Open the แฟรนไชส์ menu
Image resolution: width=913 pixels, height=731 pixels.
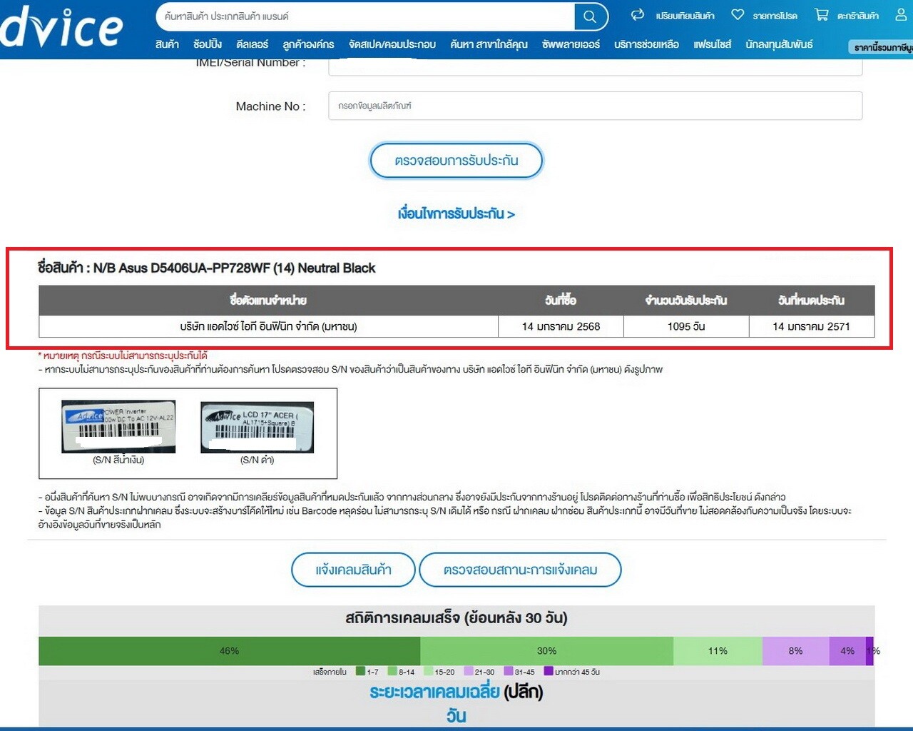point(712,44)
